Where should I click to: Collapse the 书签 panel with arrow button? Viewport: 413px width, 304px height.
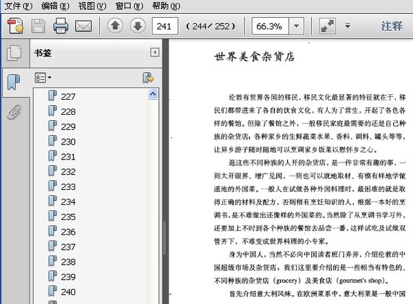tap(155, 52)
